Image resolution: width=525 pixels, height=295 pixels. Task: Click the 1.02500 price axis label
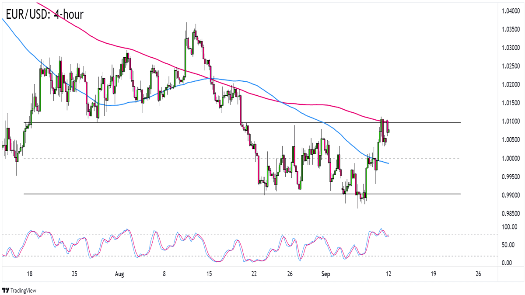511,66
